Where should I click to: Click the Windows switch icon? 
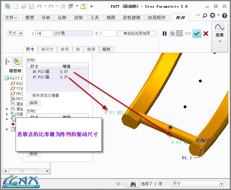tap(71, 6)
